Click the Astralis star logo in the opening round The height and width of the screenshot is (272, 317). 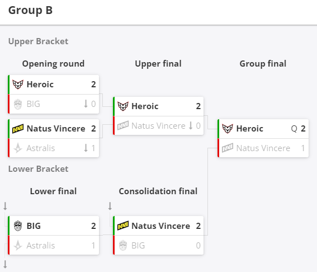[18, 148]
